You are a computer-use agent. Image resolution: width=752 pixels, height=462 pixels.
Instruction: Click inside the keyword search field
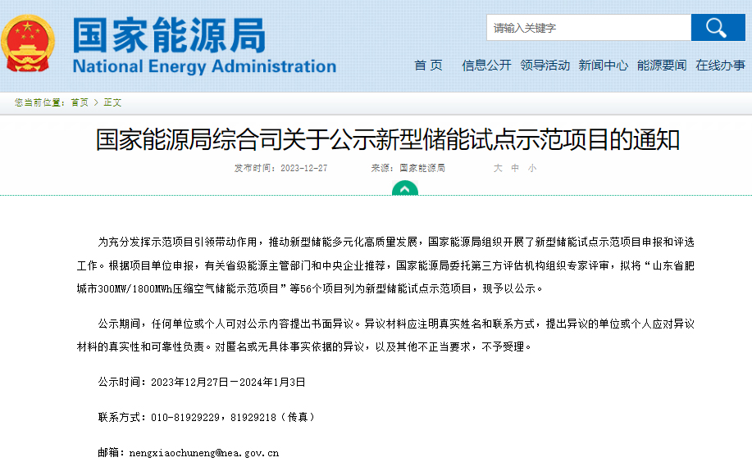[589, 28]
